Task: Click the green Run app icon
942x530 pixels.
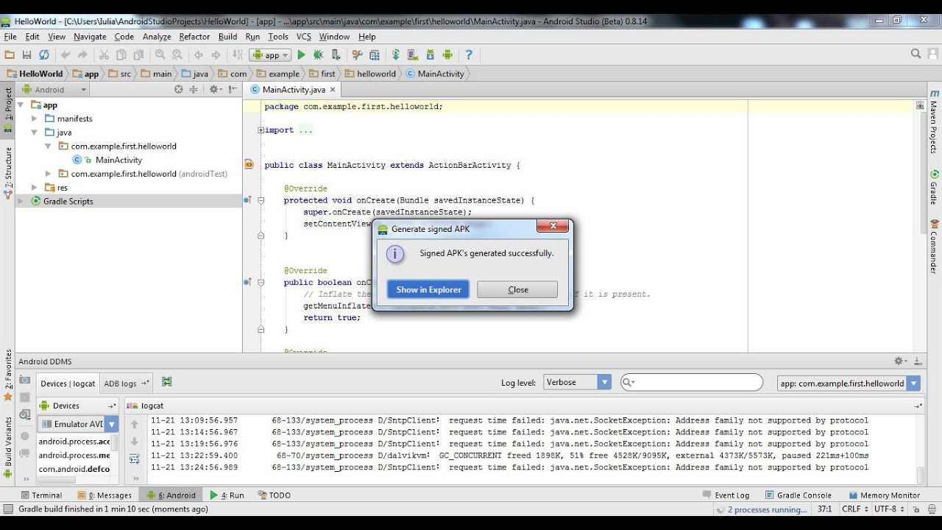Action: pyautogui.click(x=301, y=54)
